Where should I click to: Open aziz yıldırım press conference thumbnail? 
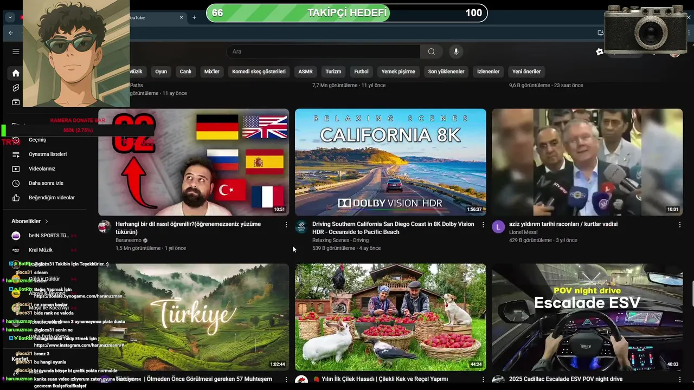tap(587, 162)
